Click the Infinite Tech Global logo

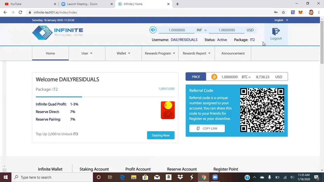[x=57, y=32]
